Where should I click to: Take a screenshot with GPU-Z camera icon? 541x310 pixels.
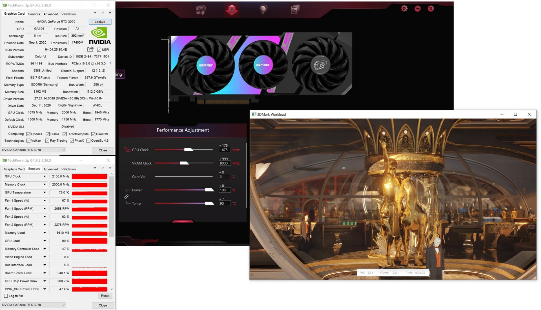(94, 13)
